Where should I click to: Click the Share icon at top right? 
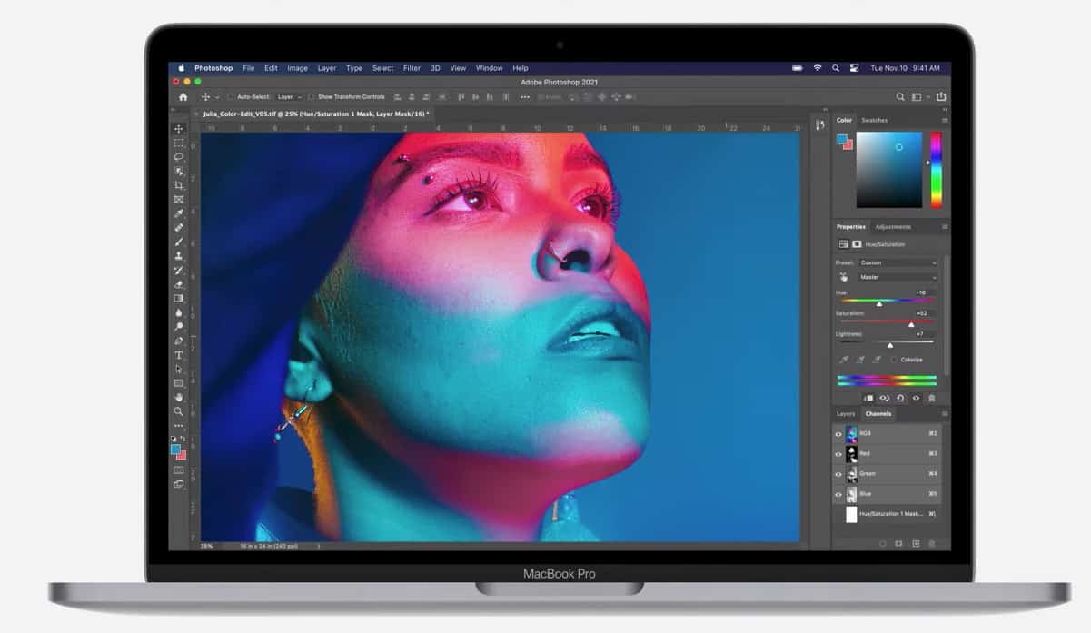click(x=941, y=96)
